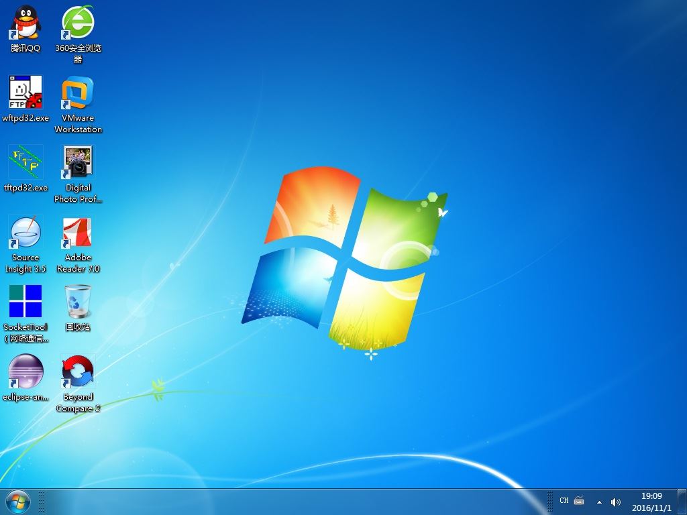Select the eclipse shortcut icon

coord(25,371)
